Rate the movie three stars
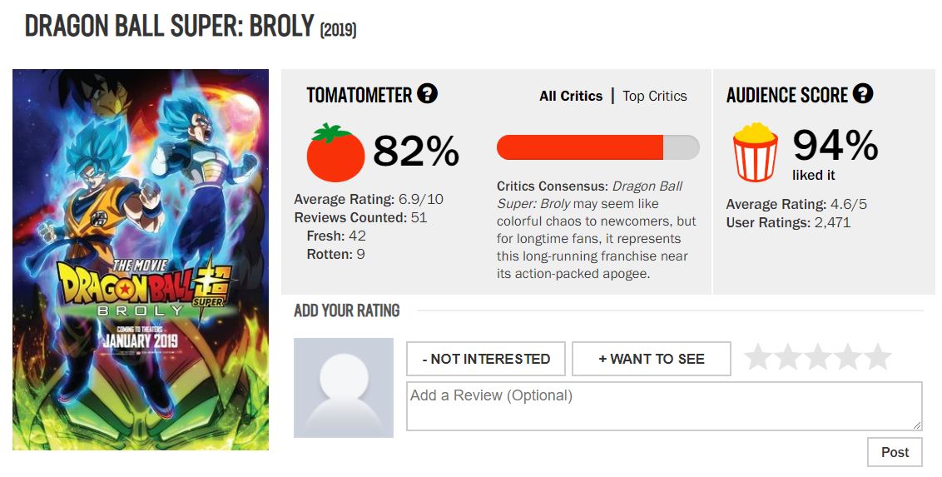Image resolution: width=942 pixels, height=477 pixels. (818, 358)
